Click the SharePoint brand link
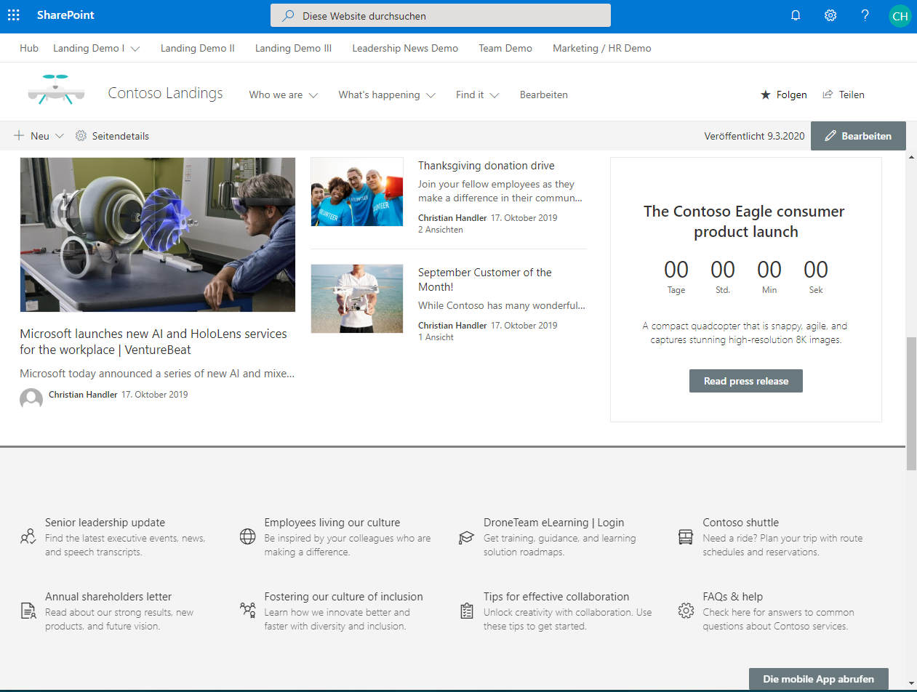The image size is (917, 692). click(x=65, y=15)
